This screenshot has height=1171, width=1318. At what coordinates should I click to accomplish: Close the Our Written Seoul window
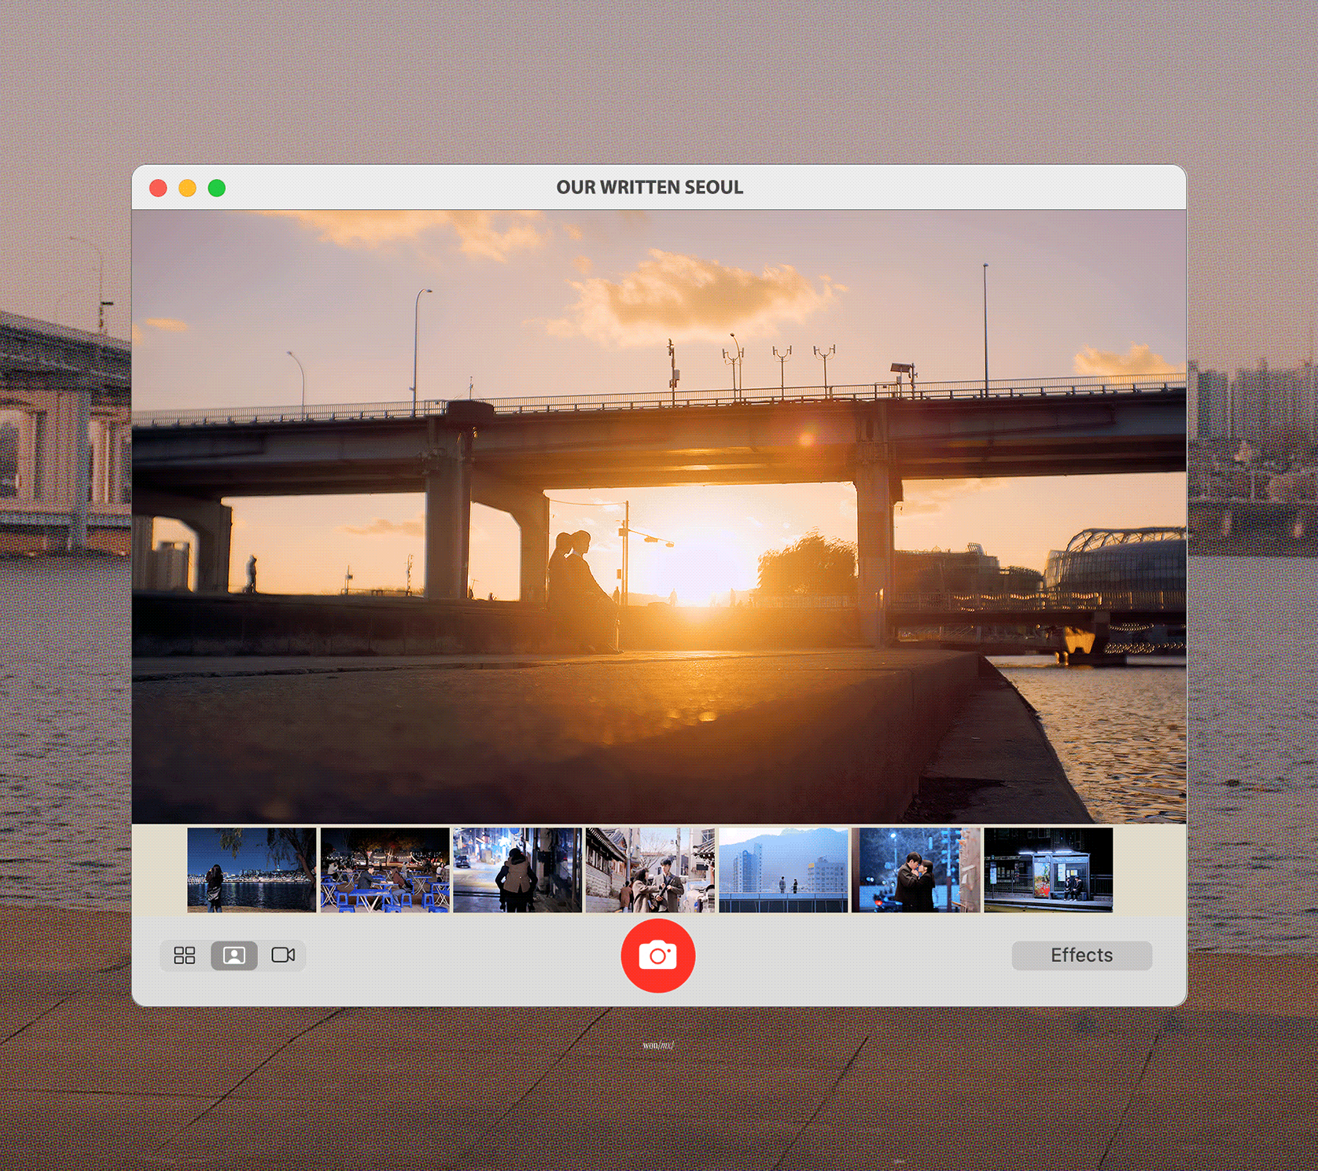tap(158, 188)
